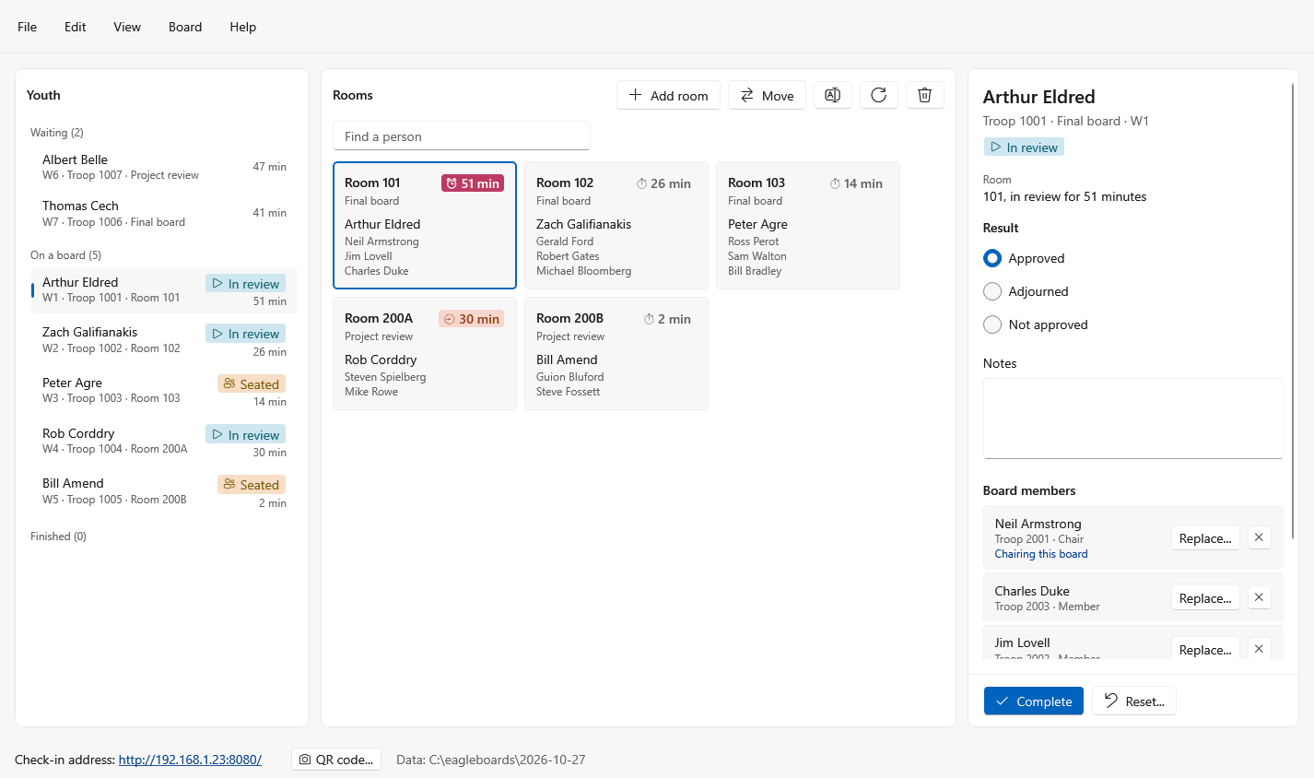Click the Complete button
The width and height of the screenshot is (1314, 778).
tap(1034, 701)
